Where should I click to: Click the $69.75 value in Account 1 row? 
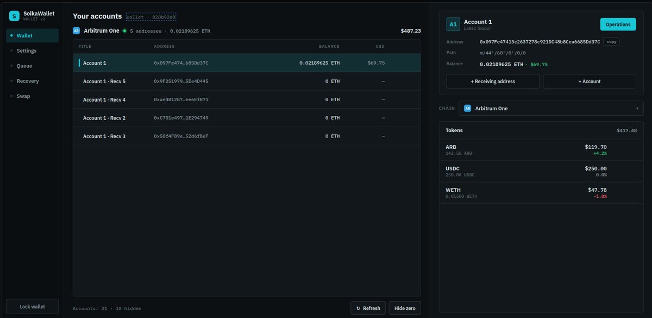[x=376, y=63]
